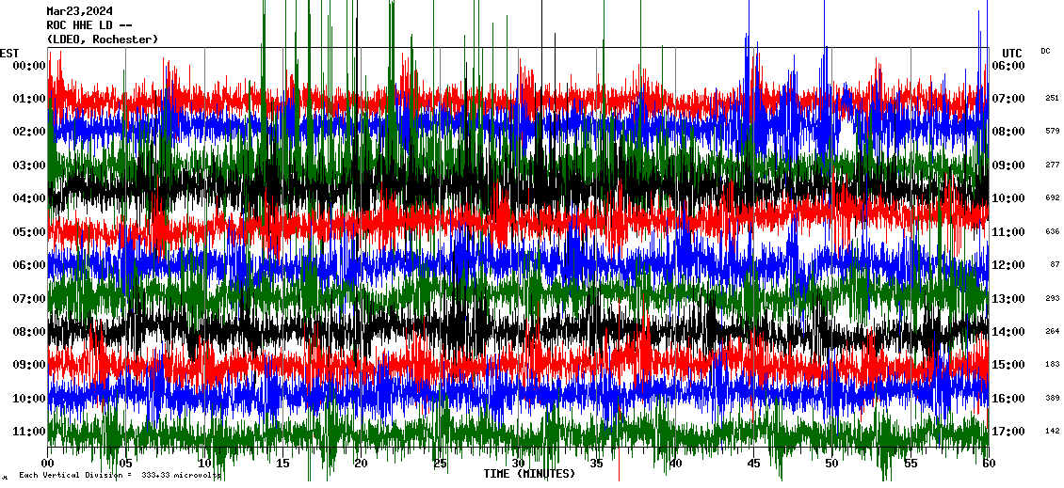Click DC offset value 142
The width and height of the screenshot is (1064, 488).
pos(1052,432)
